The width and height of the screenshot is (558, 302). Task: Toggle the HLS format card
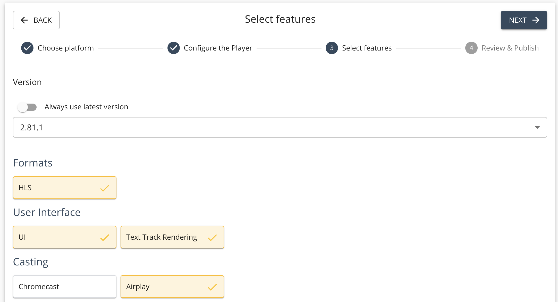[64, 188]
